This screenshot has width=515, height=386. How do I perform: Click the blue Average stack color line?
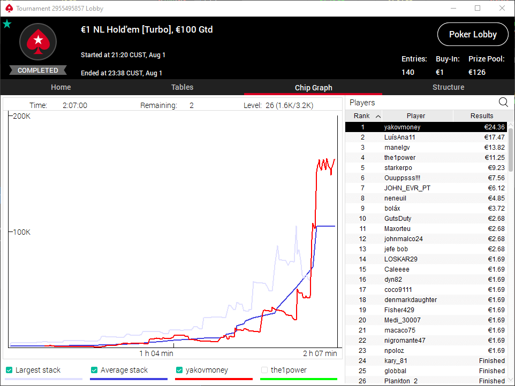[128, 379]
